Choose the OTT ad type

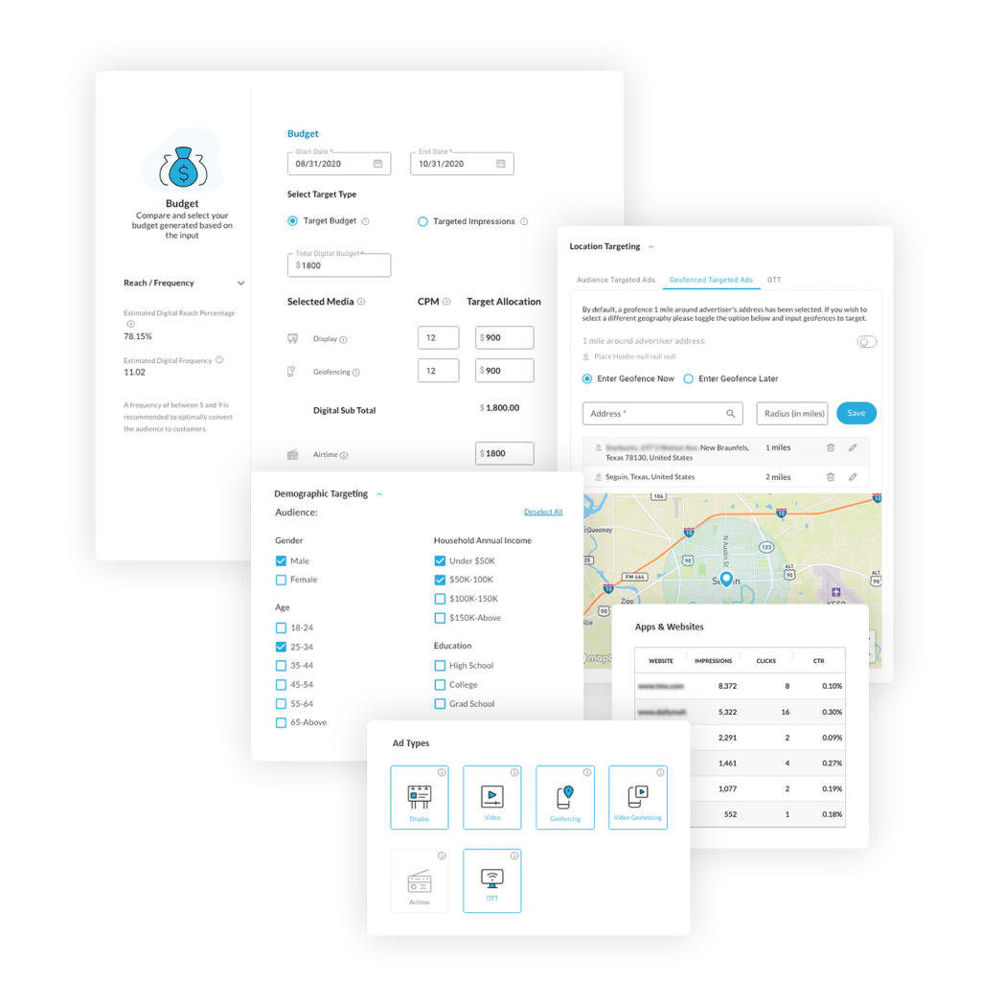[x=492, y=880]
